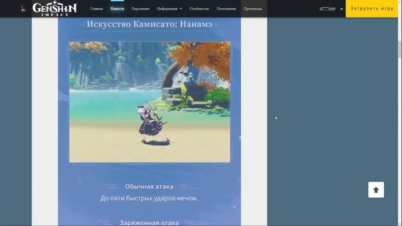Click the text До пяти быстрых ударов мечом

pos(149,198)
